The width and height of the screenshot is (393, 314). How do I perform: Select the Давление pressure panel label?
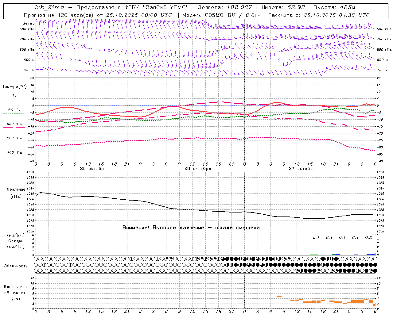point(16,190)
